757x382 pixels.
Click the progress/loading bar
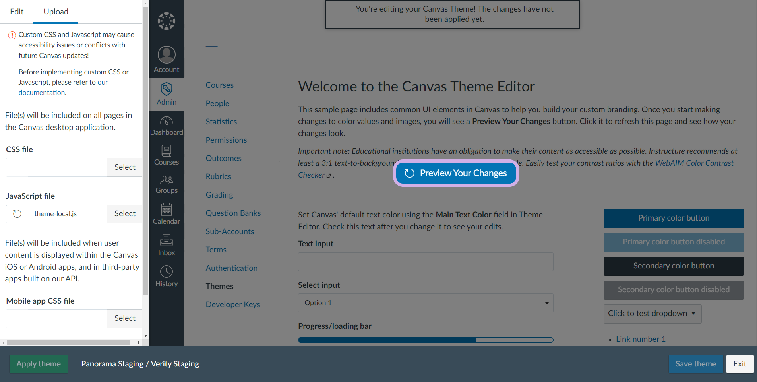tap(426, 340)
